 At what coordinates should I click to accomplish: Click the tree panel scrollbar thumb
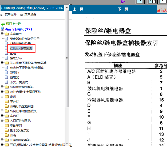(67, 58)
